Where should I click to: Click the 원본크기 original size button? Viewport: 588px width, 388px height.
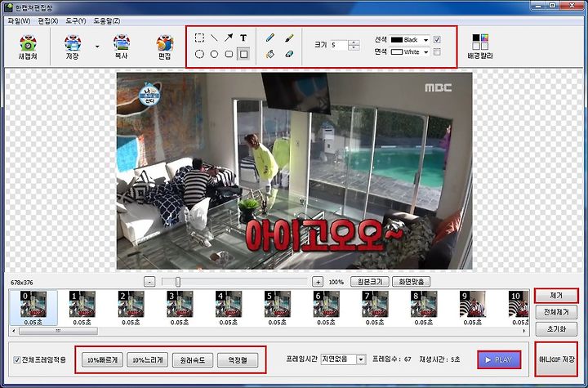point(370,282)
